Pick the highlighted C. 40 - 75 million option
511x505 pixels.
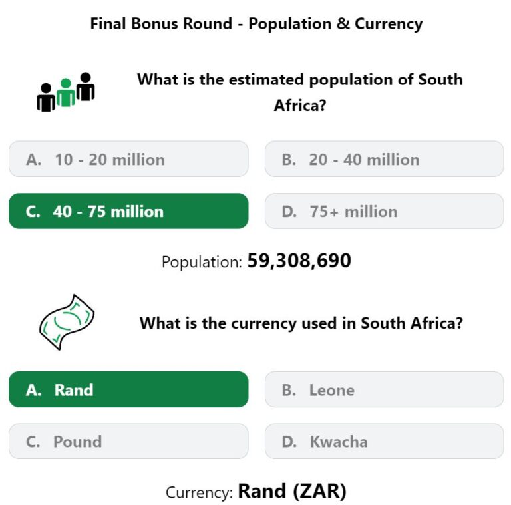tap(128, 211)
